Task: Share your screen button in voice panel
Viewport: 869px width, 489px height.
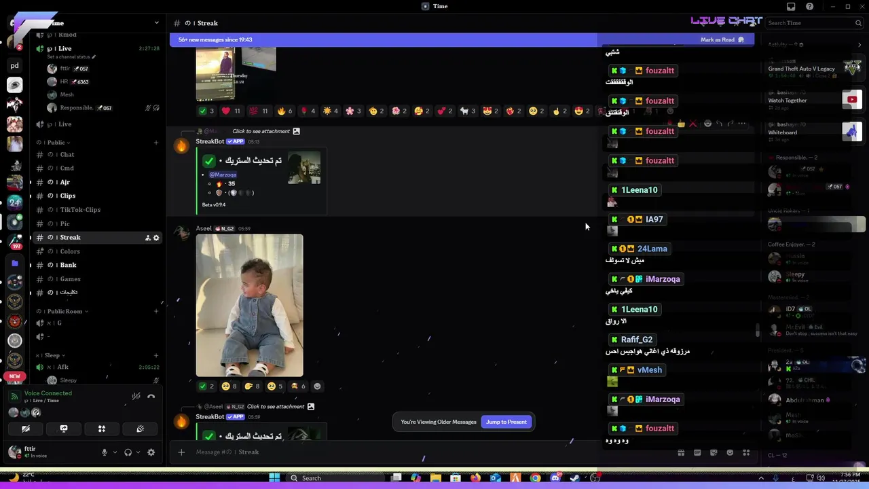Action: pyautogui.click(x=64, y=429)
